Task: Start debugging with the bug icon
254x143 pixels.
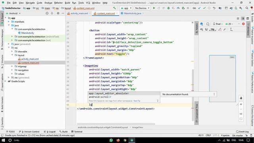Action: (x=168, y=8)
